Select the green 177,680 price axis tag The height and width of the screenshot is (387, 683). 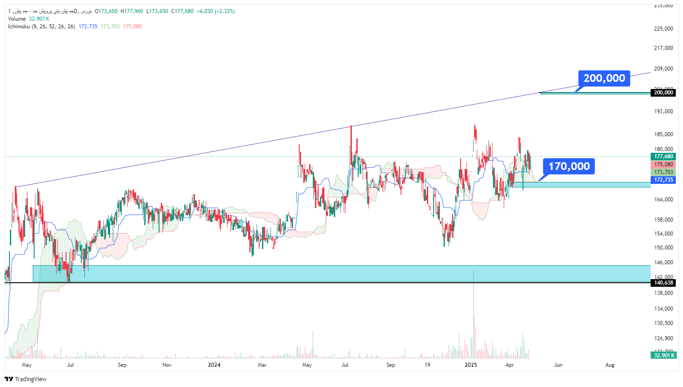(x=663, y=156)
